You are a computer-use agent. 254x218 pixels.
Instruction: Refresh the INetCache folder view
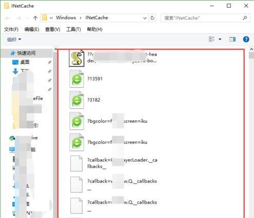tap(152, 18)
